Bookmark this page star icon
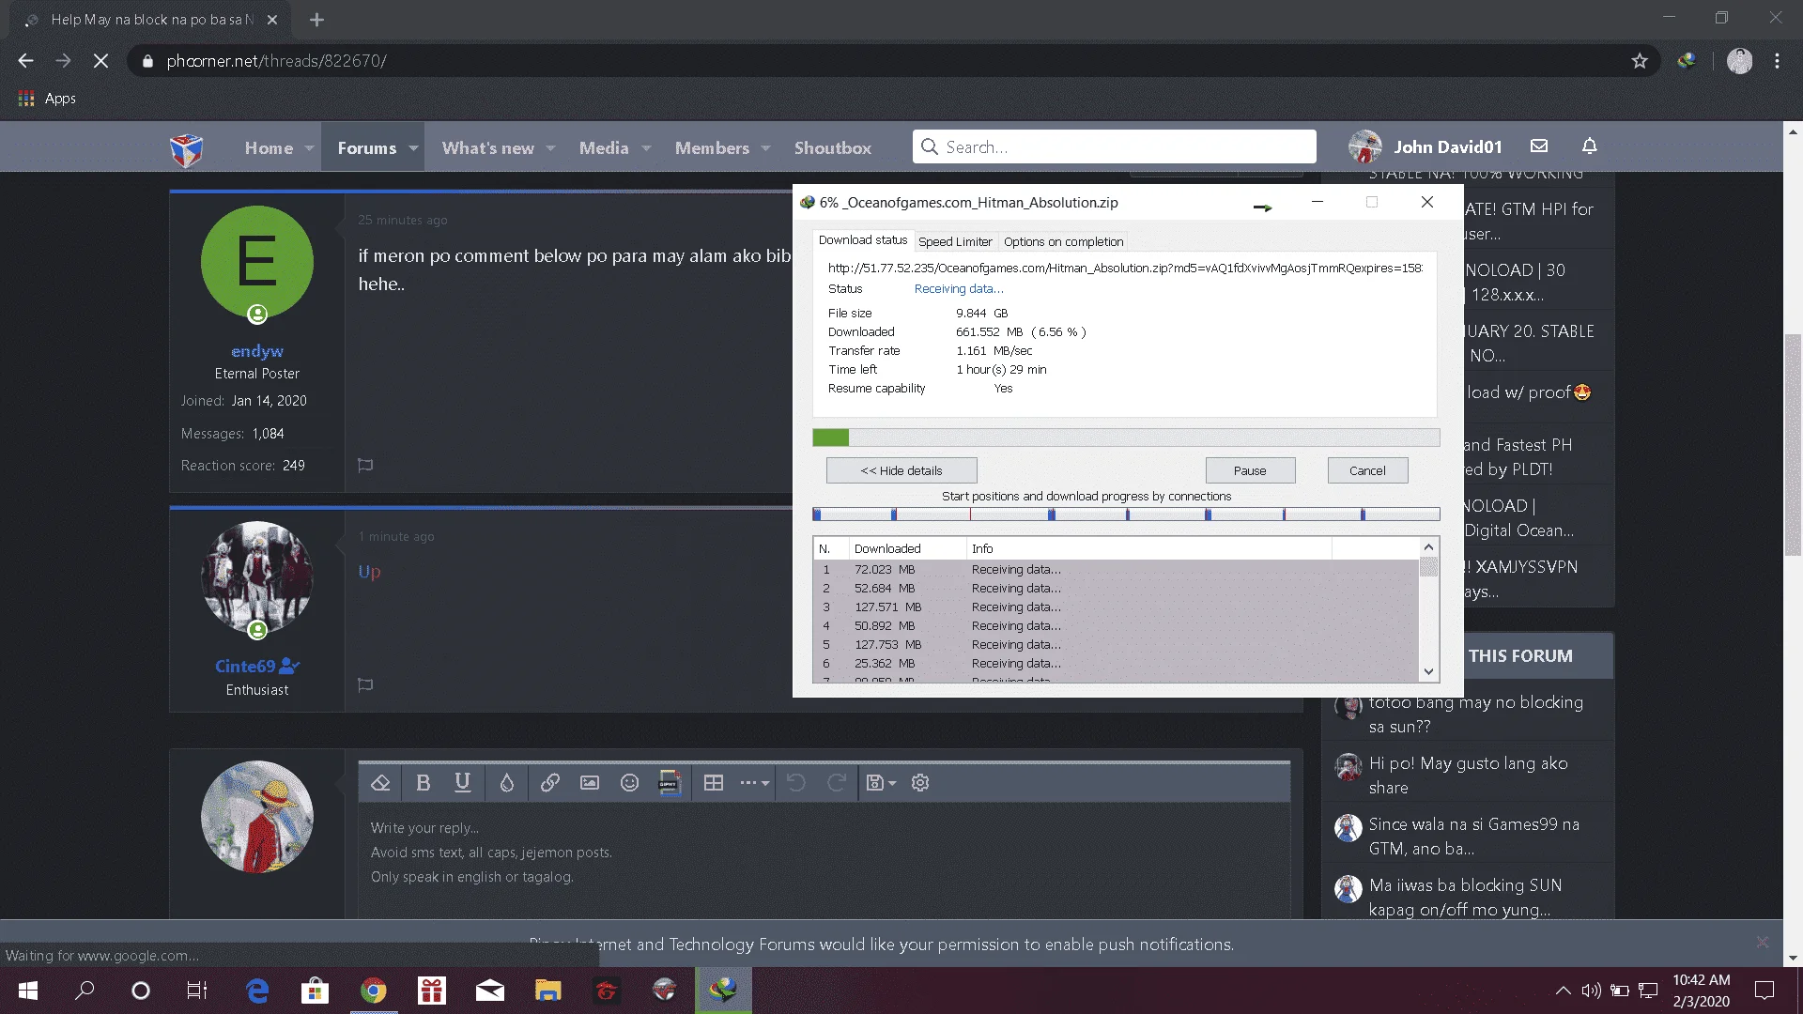The height and width of the screenshot is (1014, 1803). [1640, 61]
